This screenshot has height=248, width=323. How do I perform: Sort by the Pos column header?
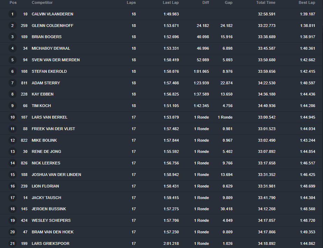[x=13, y=3]
